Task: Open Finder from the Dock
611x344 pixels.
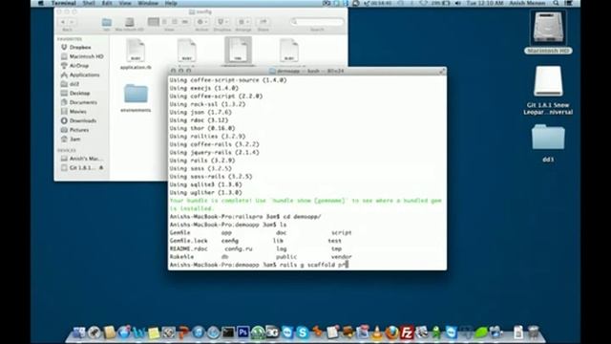Action: point(79,333)
